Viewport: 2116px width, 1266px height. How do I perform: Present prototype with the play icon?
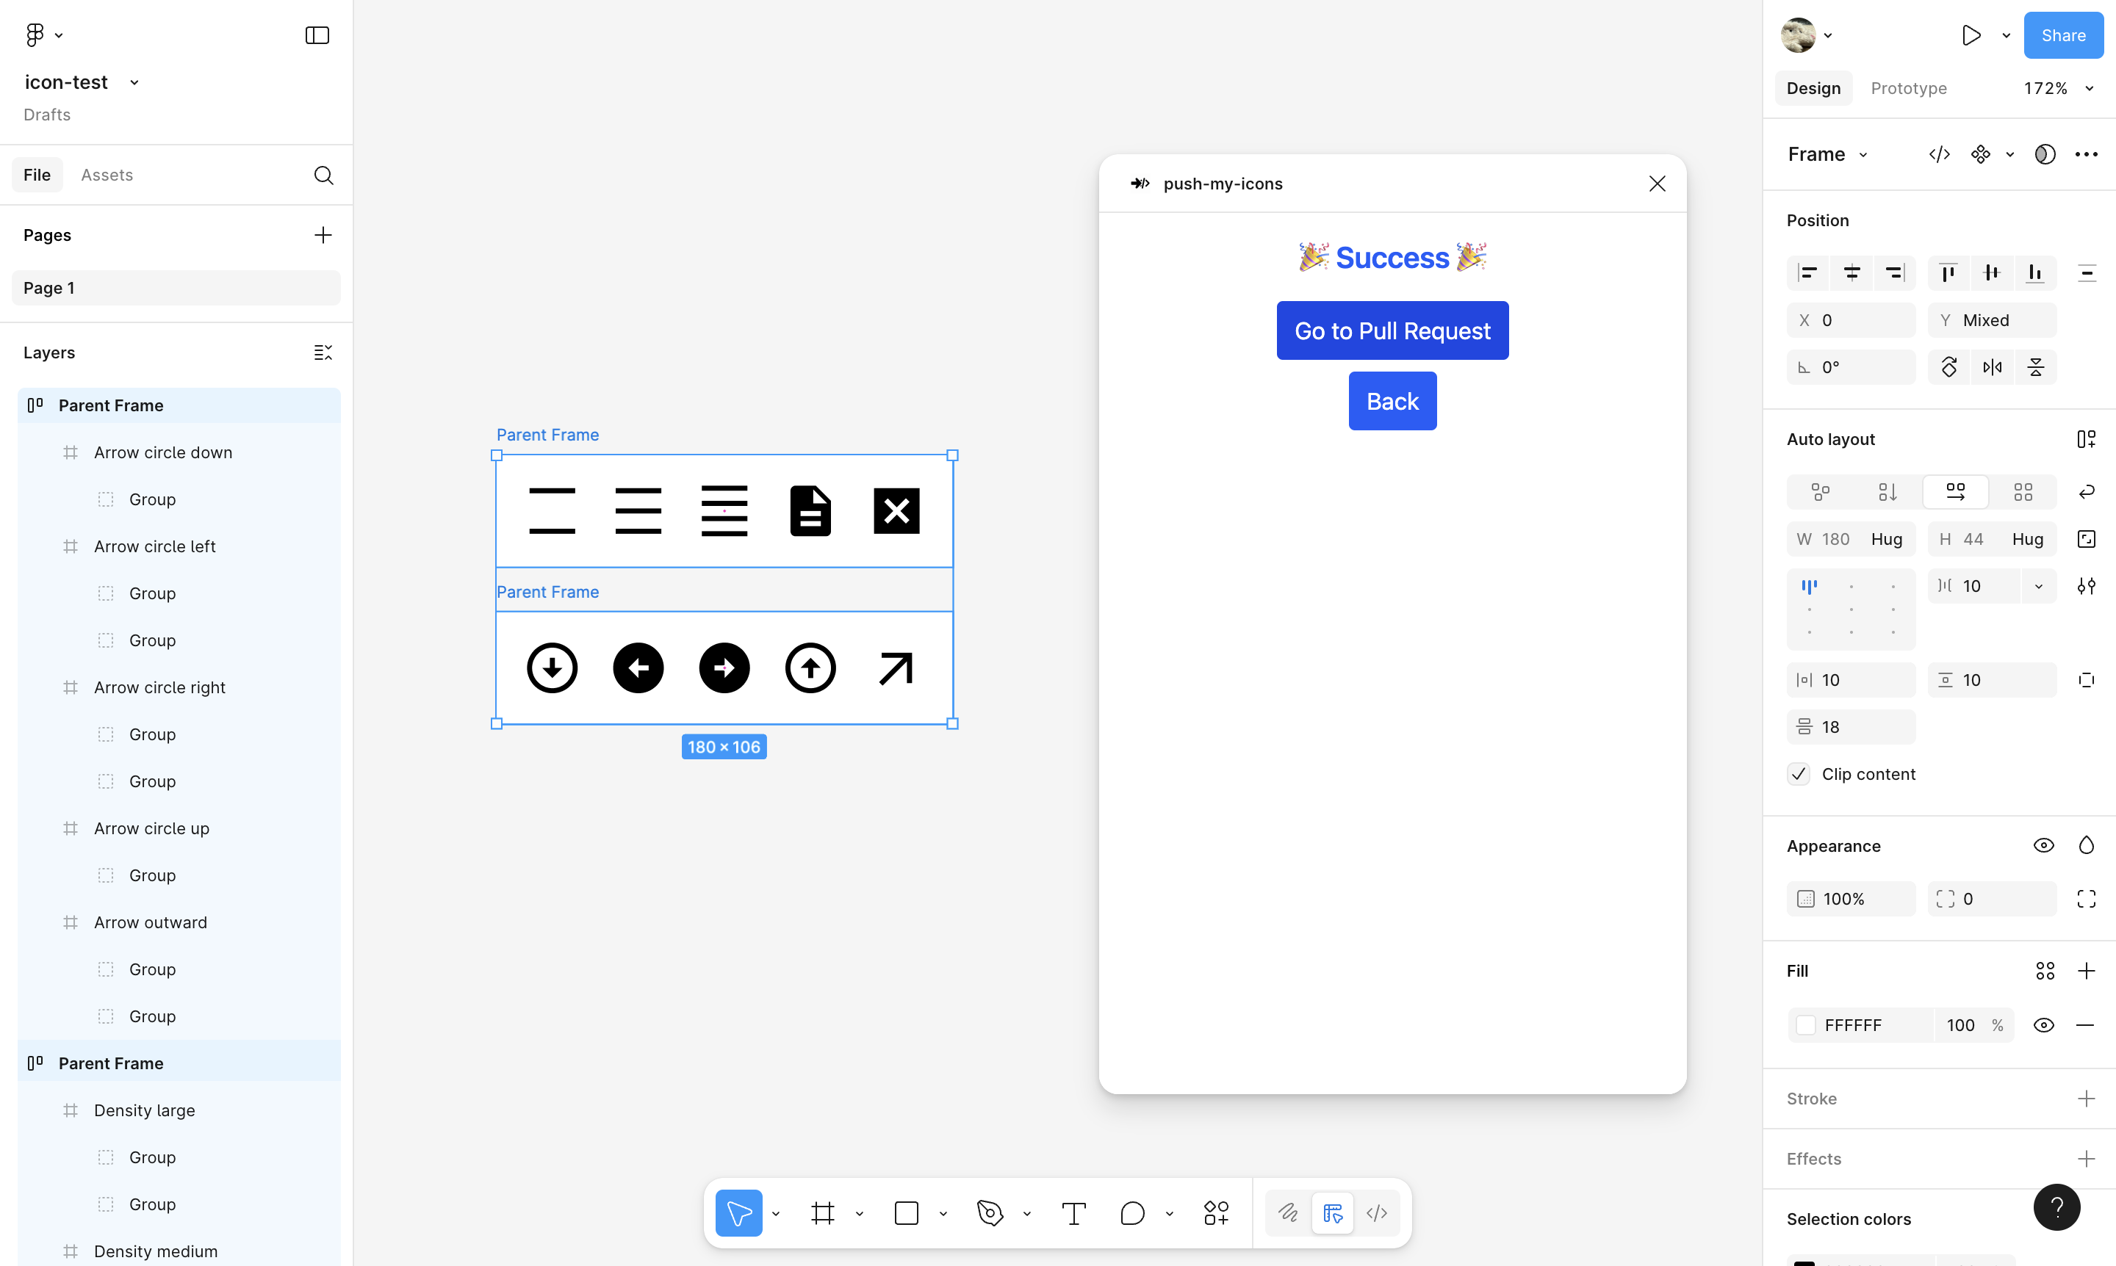(x=1971, y=35)
